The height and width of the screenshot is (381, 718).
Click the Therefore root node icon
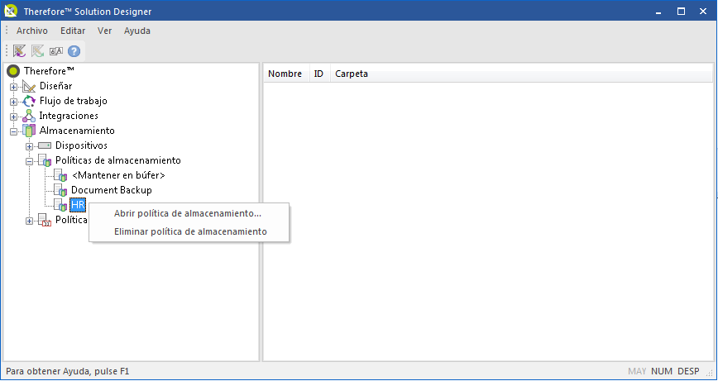(x=13, y=71)
